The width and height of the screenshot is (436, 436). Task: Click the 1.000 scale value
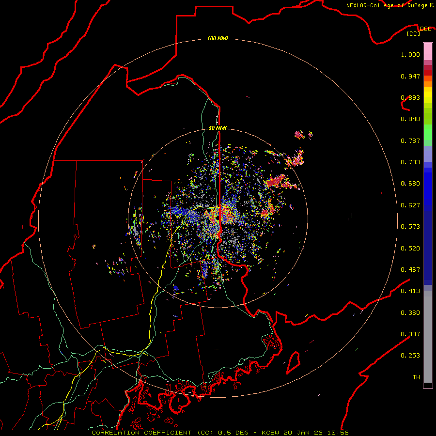pos(410,54)
